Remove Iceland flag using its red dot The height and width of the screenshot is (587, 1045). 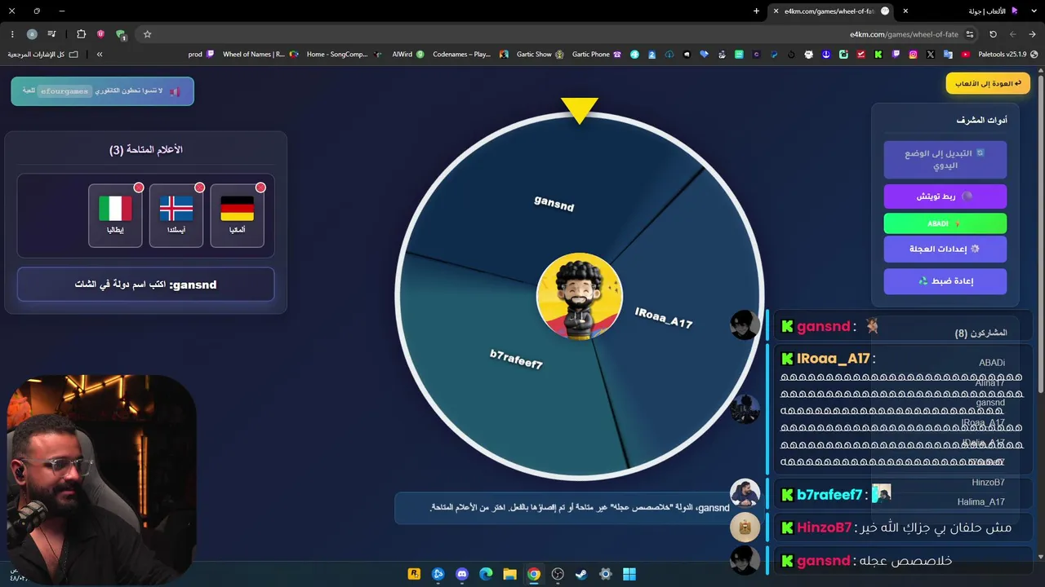pos(199,188)
